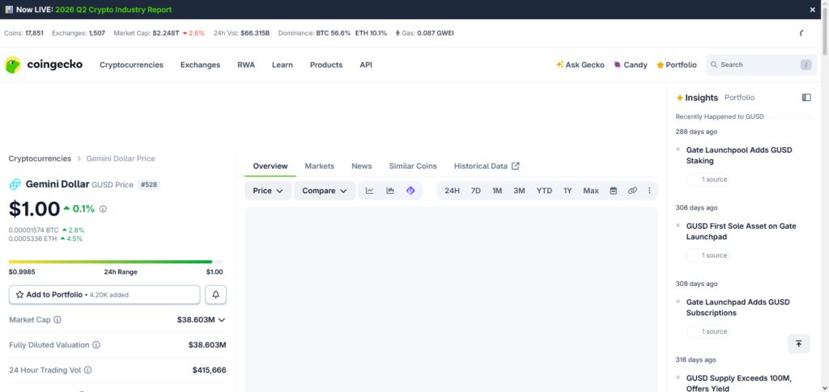829x392 pixels.
Task: Open GUSD Supply Exceeds 100M insight
Action: click(738, 384)
